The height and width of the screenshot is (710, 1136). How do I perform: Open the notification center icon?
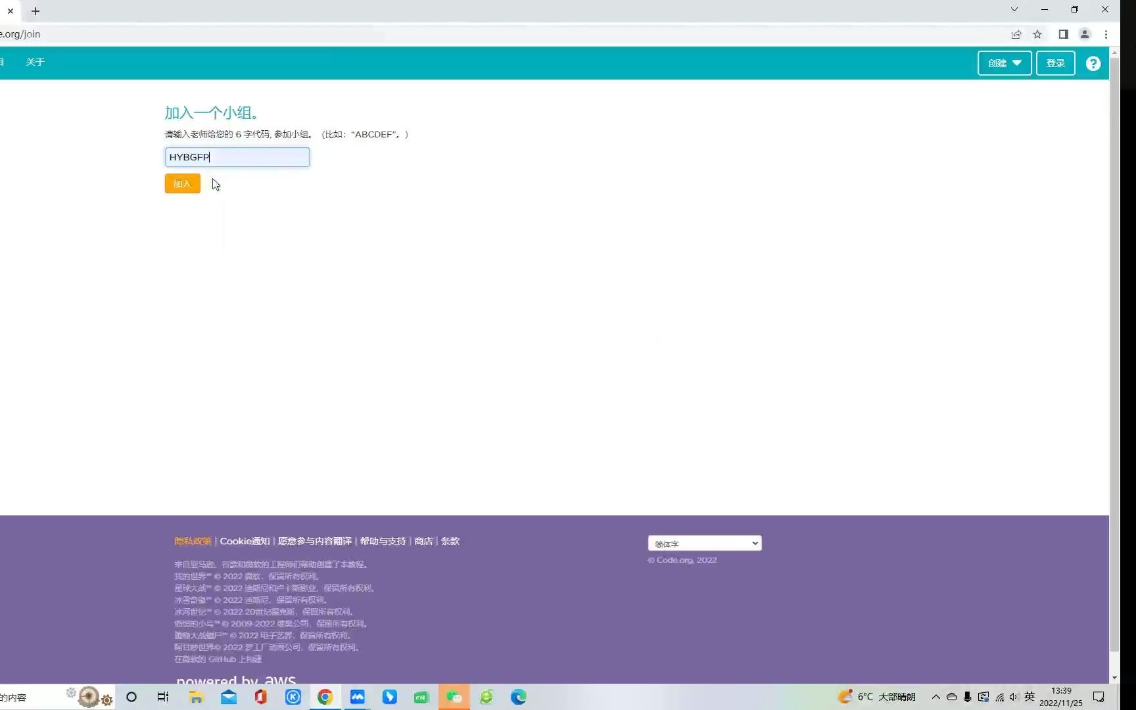1099,697
